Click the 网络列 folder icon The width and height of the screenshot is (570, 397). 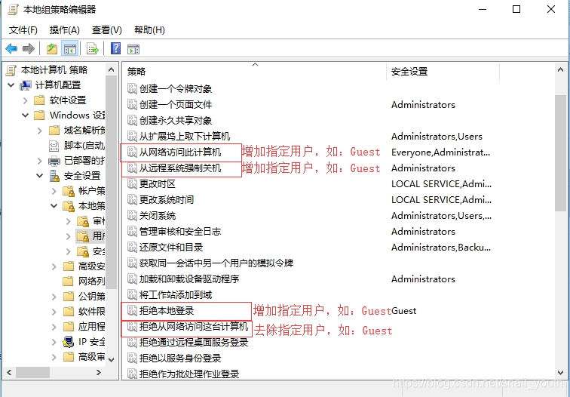click(68, 282)
